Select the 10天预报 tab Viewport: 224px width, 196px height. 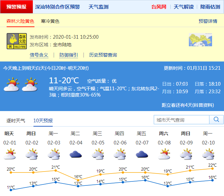point(43,121)
